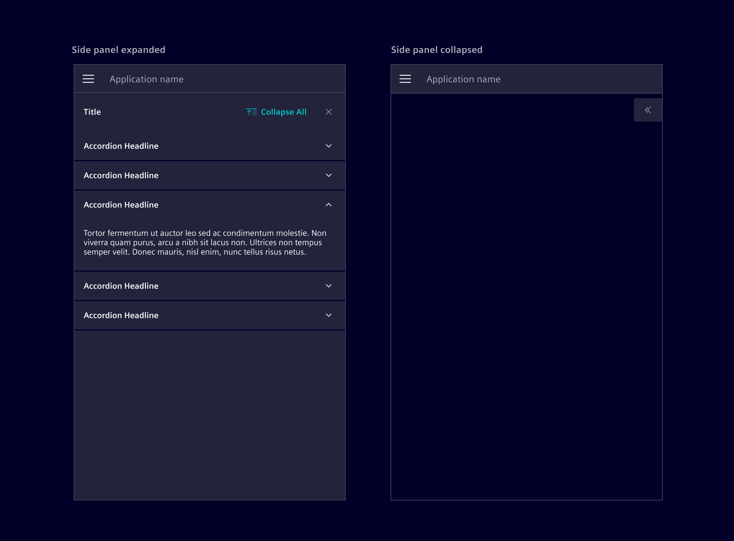This screenshot has width=734, height=541.
Task: Click the fourth Accordion Headline label
Action: [121, 286]
